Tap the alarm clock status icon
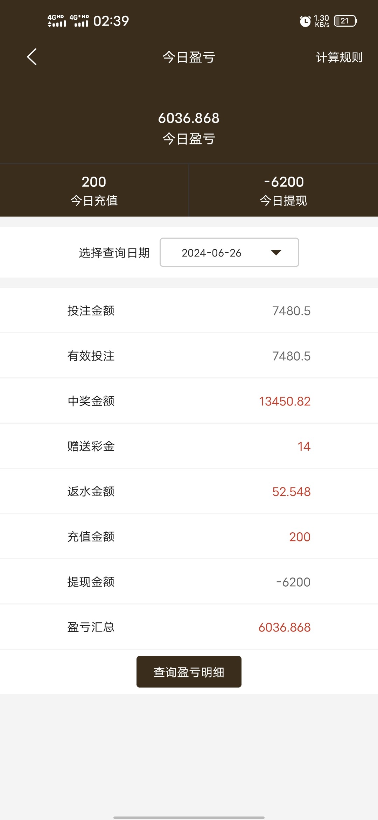This screenshot has width=378, height=820. [305, 21]
